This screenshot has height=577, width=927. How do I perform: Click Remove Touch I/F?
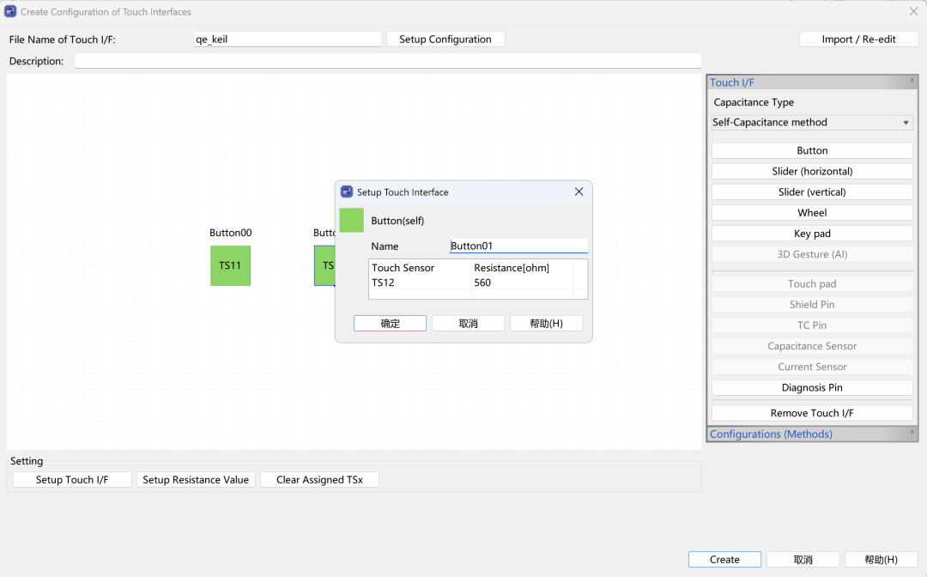pos(811,413)
